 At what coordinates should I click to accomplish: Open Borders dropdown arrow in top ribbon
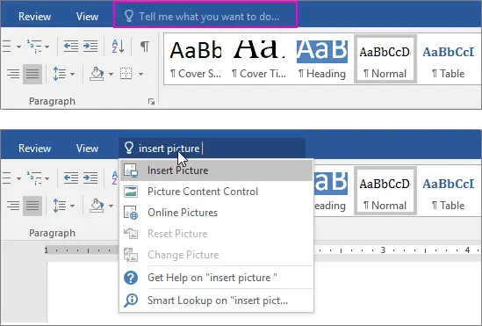pyautogui.click(x=140, y=74)
